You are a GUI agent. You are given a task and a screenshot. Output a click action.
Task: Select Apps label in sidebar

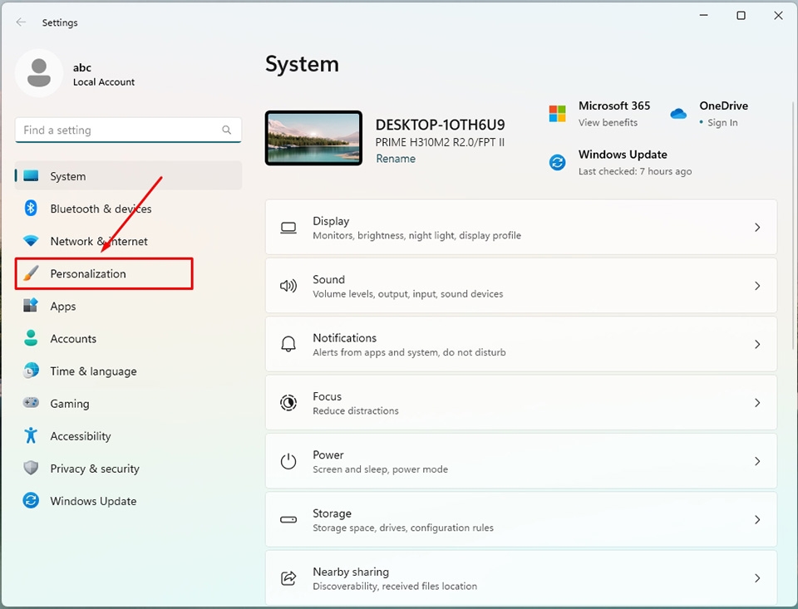pyautogui.click(x=62, y=307)
